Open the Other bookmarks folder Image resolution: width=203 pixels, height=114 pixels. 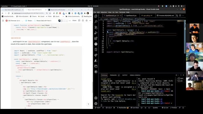pyautogui.click(x=73, y=16)
